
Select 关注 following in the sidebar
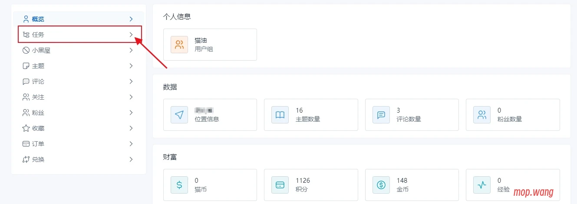(38, 97)
